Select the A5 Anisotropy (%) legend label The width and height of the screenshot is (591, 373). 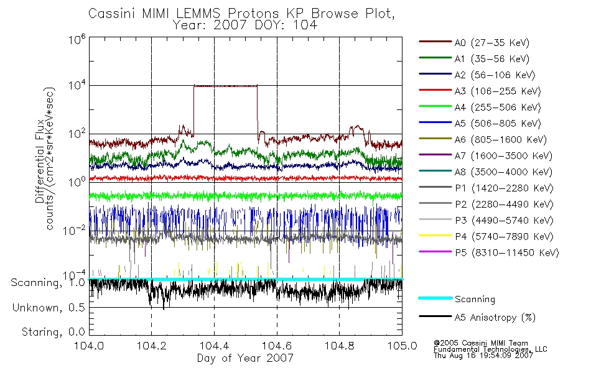[495, 318]
